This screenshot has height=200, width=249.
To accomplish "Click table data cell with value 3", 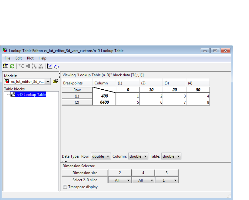I will [x=175, y=96].
